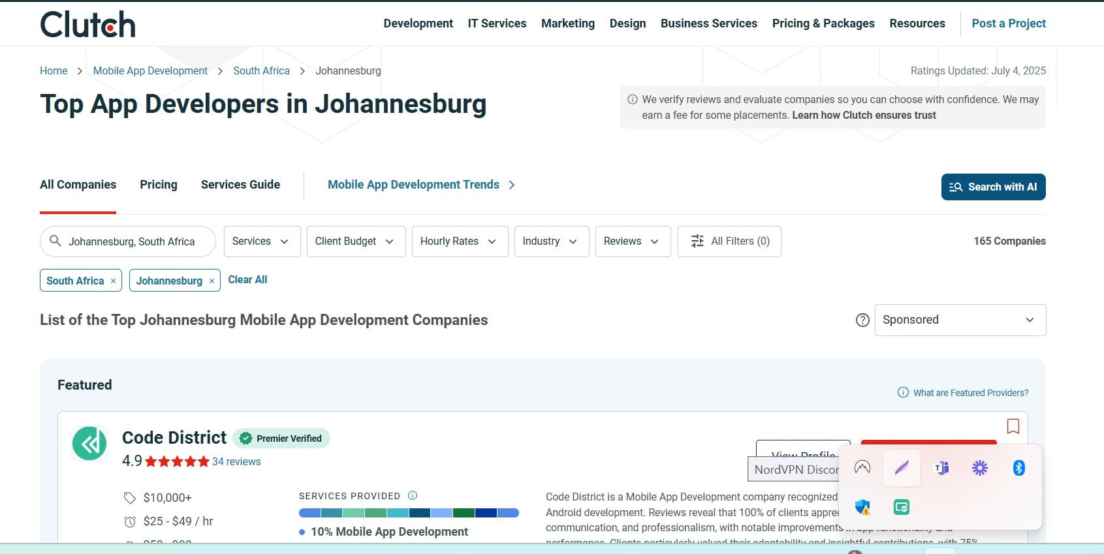
Task: Click the location search field
Action: click(128, 241)
